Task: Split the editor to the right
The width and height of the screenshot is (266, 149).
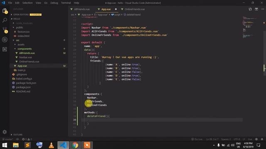Action: point(256,9)
